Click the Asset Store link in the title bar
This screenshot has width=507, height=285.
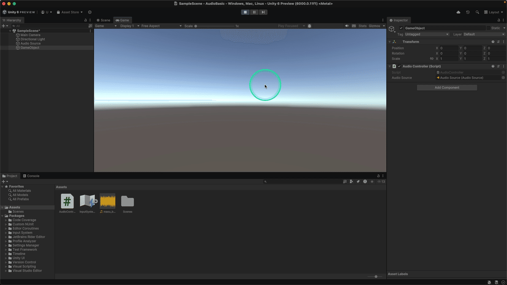tap(69, 12)
